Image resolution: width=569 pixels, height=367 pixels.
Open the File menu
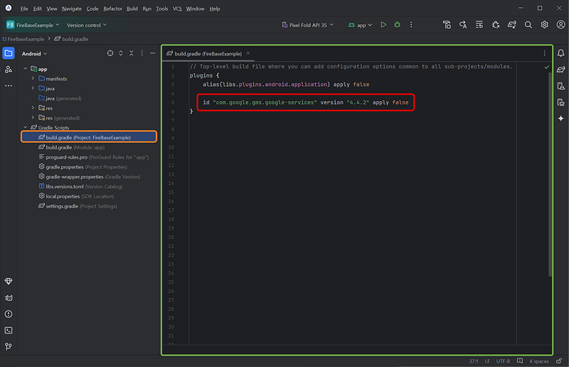[24, 9]
